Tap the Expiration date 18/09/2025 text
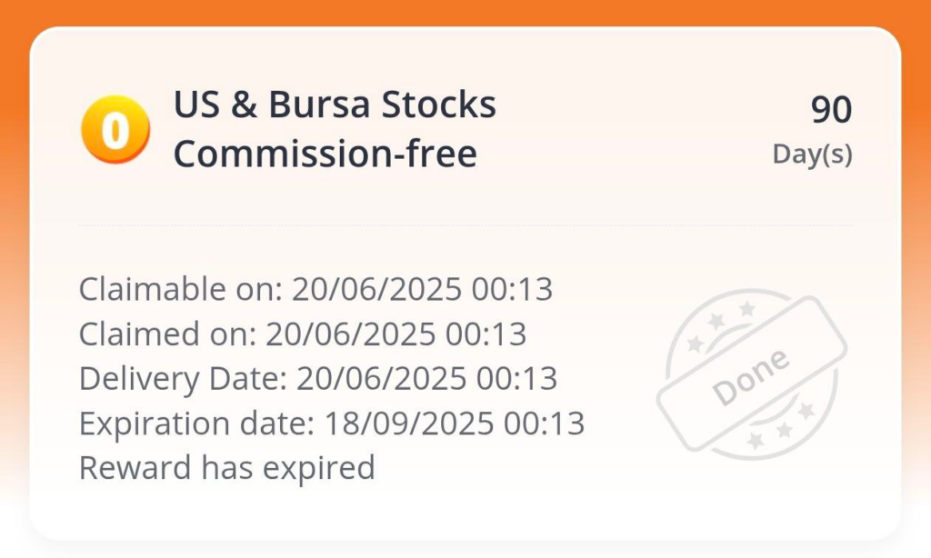The image size is (931, 558). click(333, 423)
